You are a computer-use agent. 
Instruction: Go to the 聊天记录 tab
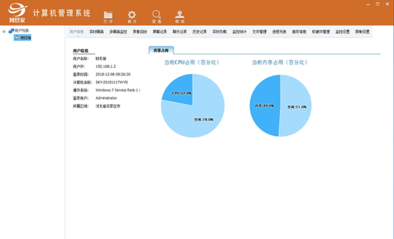point(180,32)
